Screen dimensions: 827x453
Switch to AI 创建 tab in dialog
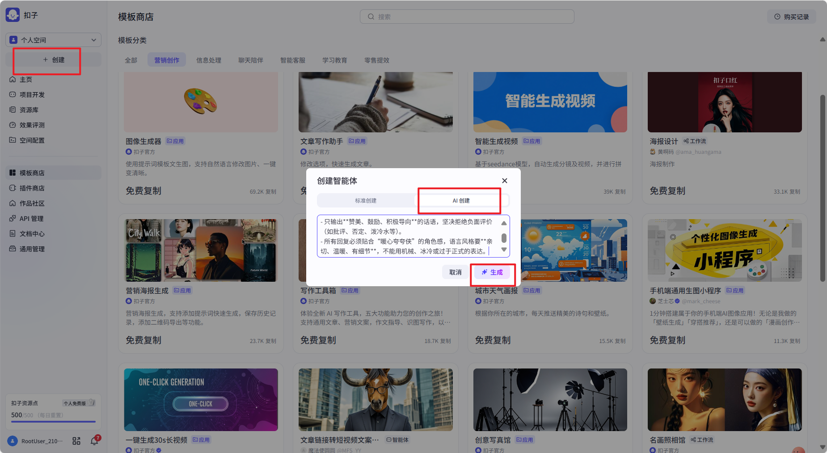[x=461, y=200]
